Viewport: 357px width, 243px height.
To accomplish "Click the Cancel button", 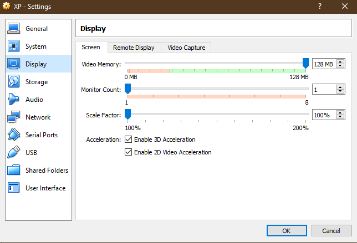I will (x=331, y=231).
